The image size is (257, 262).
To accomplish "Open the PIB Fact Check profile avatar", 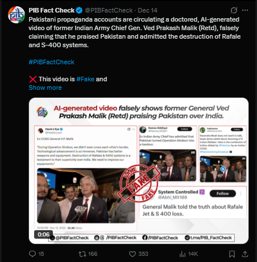I will [x=16, y=15].
